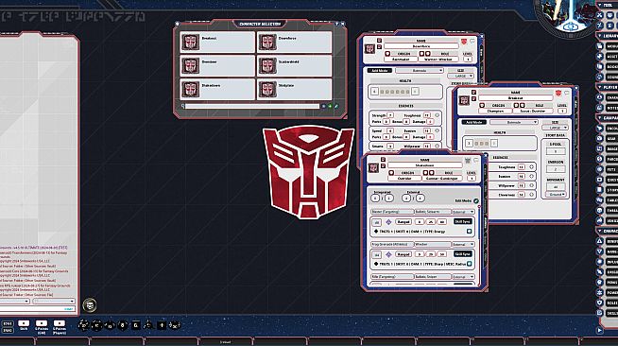Choose Shakedown in Character Selection list
The width and height of the screenshot is (618, 346).
coord(217,90)
